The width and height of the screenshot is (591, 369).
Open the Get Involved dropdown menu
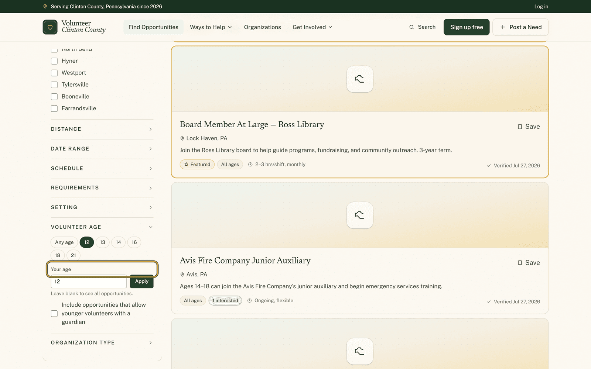[x=312, y=27]
